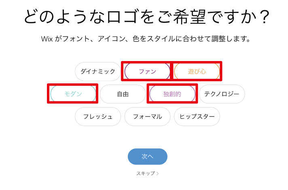Viewport: 288px width, 190px height.
Task: Click the purple-outlined ファン pill
Action: (x=147, y=72)
